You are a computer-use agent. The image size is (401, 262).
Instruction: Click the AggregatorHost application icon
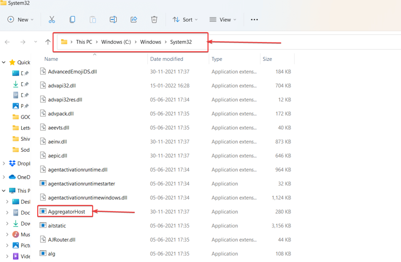[x=43, y=211]
